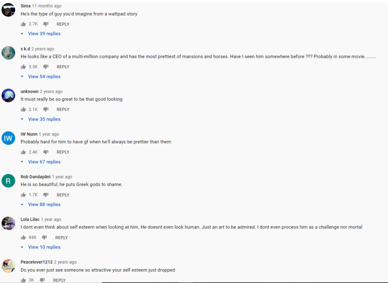
Task: Open IW Nunn's blue avatar
Action: pyautogui.click(x=9, y=138)
